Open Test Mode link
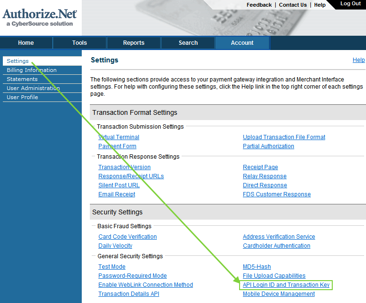This screenshot has width=366, height=303. click(x=112, y=267)
